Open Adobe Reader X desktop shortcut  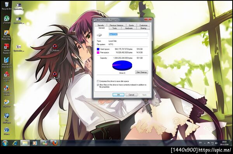[7, 49]
